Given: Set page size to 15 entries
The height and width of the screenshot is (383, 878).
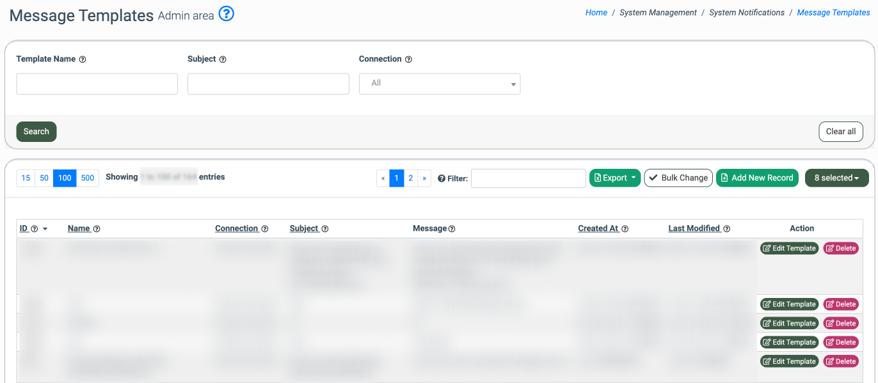Looking at the screenshot, I should tap(26, 178).
